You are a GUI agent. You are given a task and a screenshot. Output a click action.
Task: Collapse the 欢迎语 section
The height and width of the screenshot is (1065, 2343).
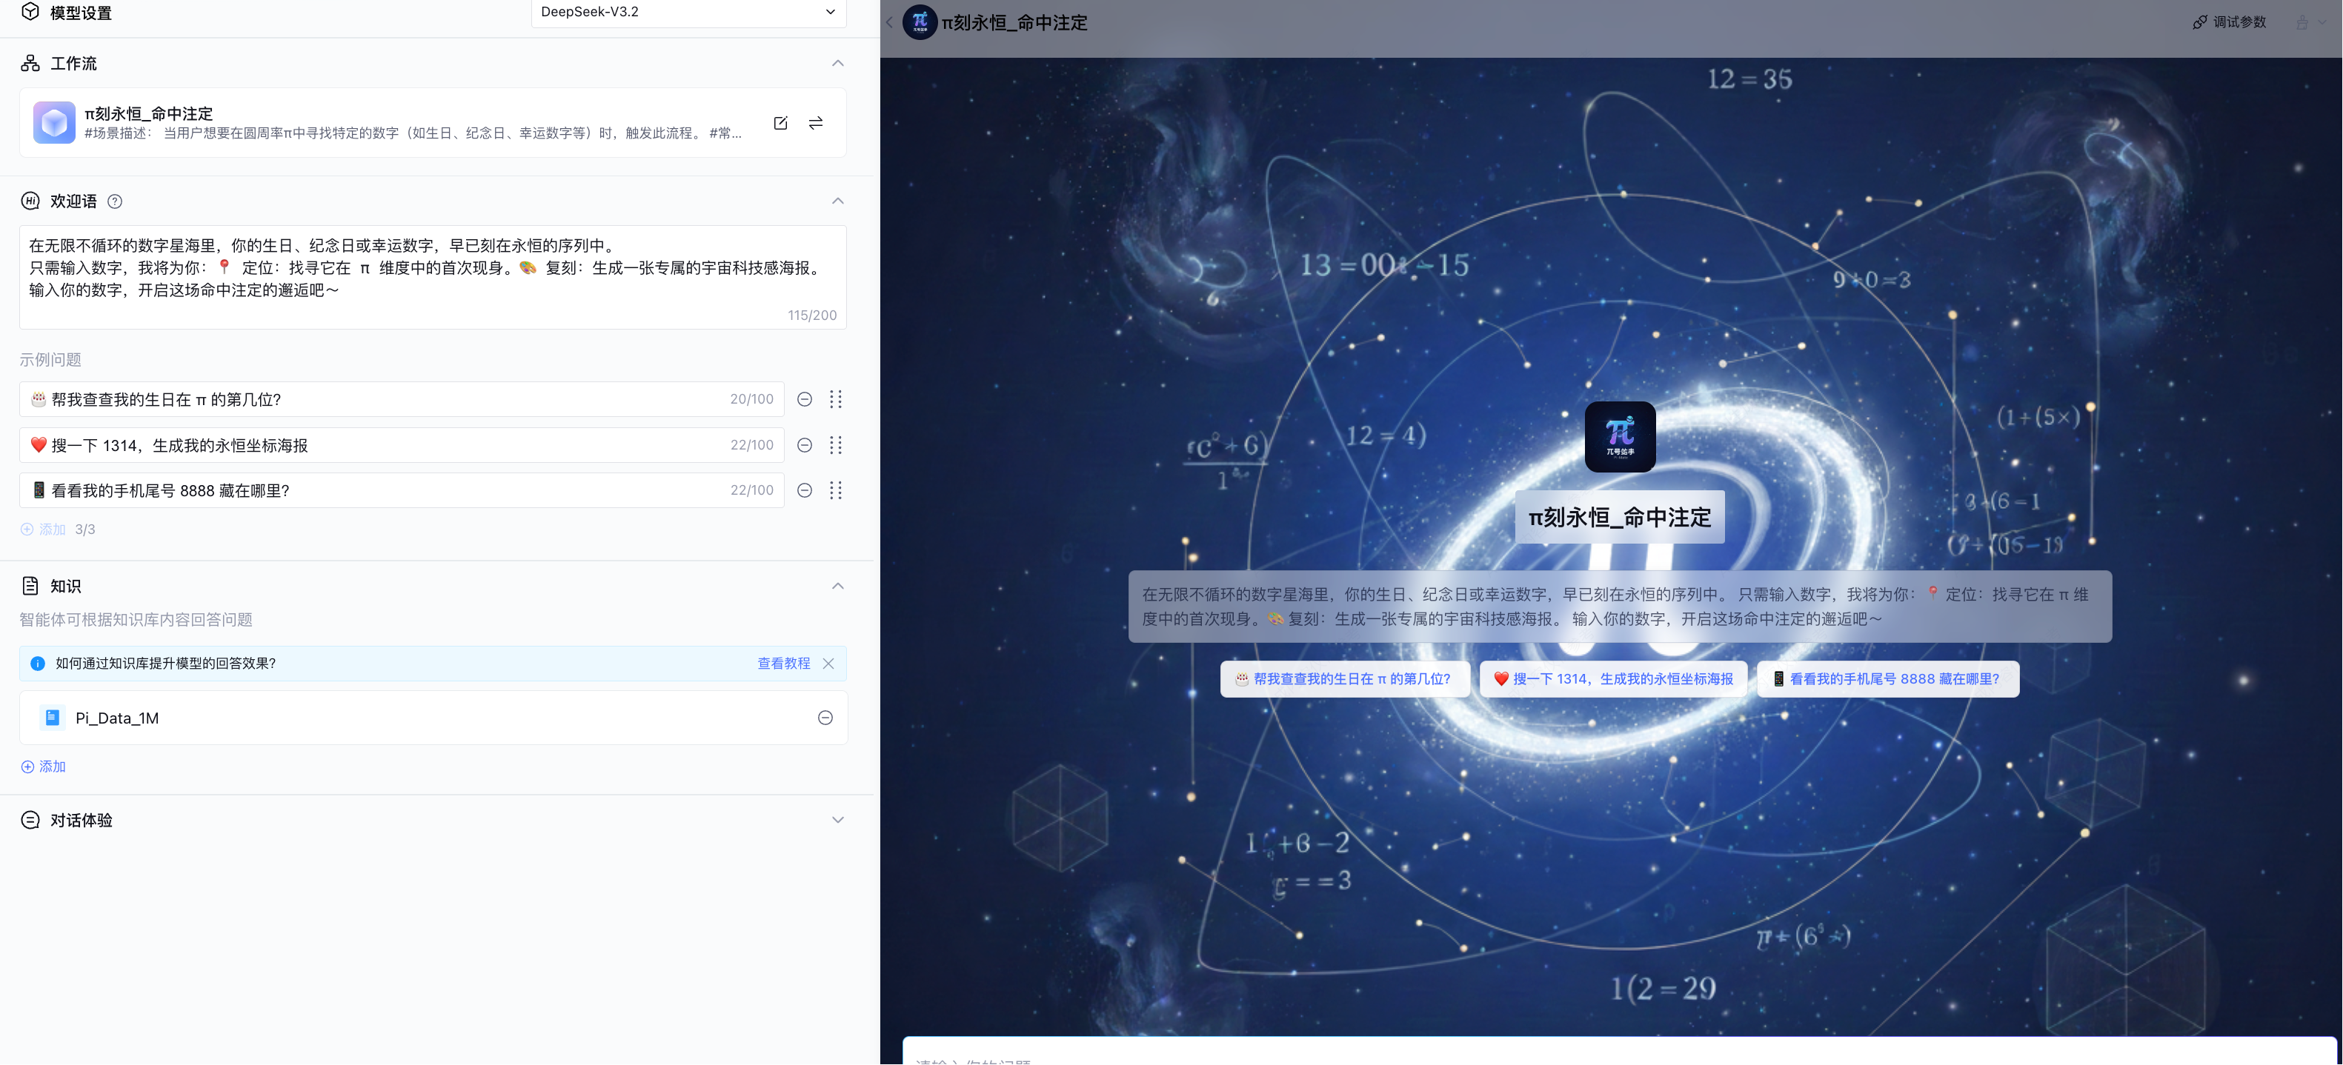(x=838, y=201)
